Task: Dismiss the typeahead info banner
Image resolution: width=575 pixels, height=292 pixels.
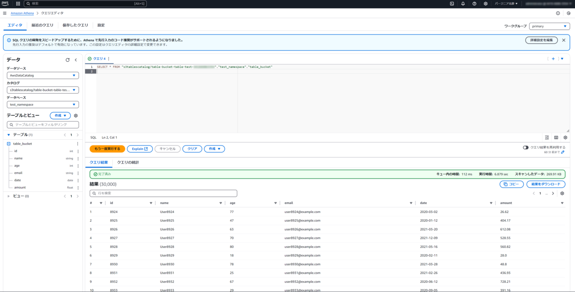Action: (564, 40)
